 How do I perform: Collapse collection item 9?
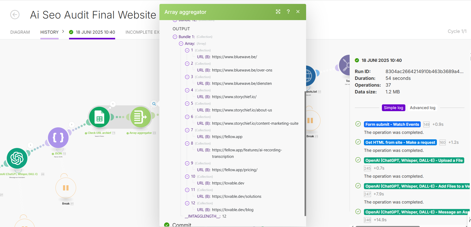(x=187, y=163)
